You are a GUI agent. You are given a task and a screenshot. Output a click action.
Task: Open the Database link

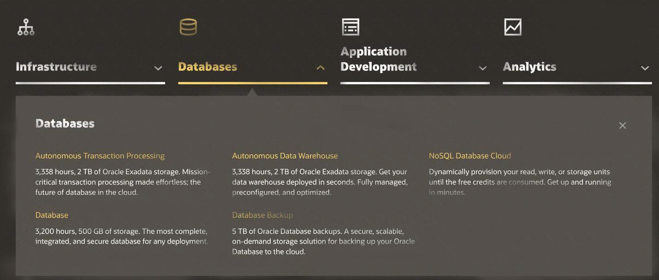[52, 215]
